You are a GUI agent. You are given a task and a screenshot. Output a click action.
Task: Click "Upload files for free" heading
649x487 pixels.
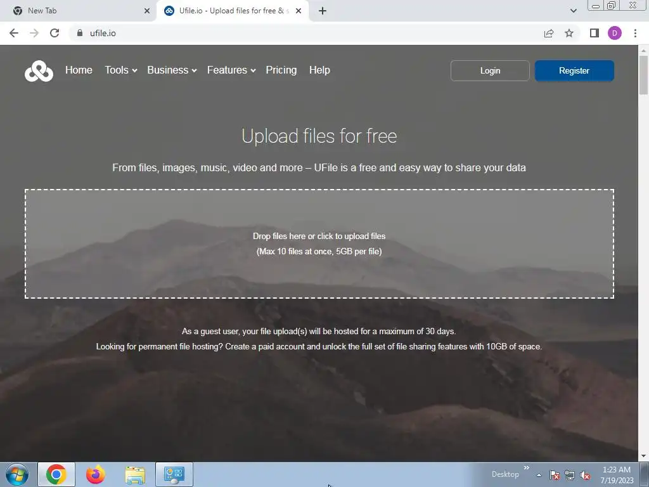319,136
